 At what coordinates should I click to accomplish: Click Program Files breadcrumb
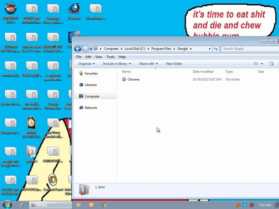pos(161,49)
